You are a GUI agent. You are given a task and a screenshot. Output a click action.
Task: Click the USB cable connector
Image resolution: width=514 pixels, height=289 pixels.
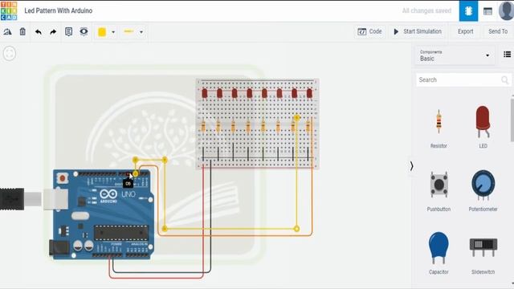(x=12, y=199)
